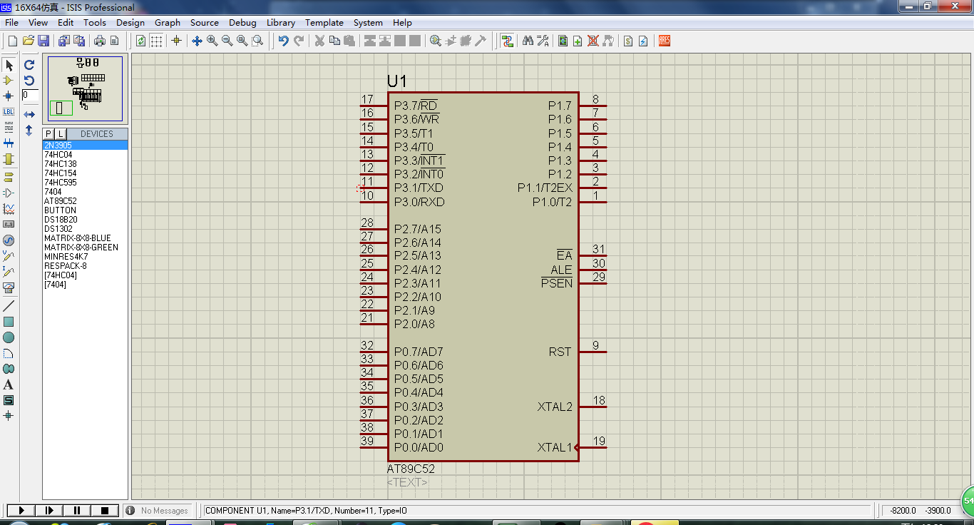The height and width of the screenshot is (525, 974).
Task: Open the Graph menu
Action: click(x=168, y=22)
